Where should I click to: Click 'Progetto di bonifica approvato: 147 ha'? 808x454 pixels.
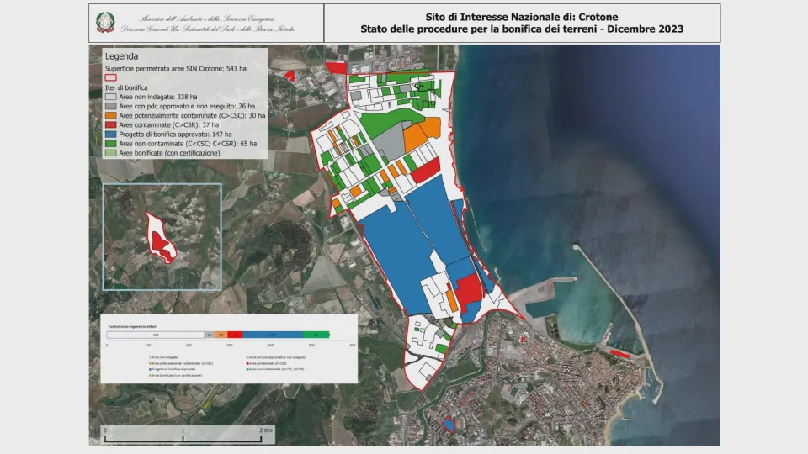click(176, 135)
